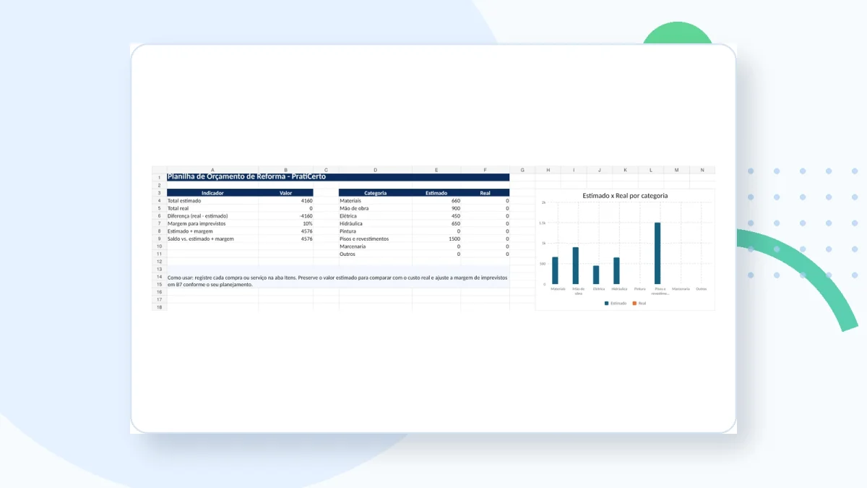867x488 pixels.
Task: Select column N header
Action: click(702, 170)
